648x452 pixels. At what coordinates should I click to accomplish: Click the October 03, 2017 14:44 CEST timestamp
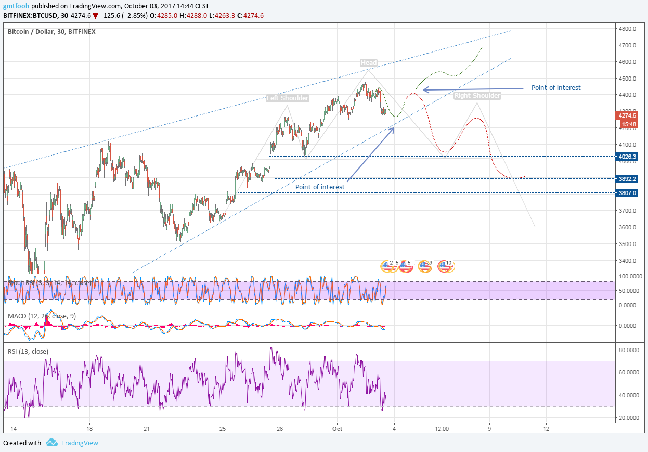click(166, 6)
